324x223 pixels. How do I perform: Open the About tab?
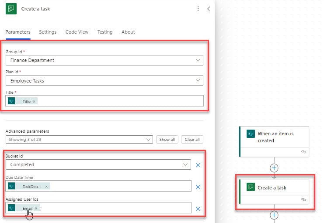[x=128, y=32]
